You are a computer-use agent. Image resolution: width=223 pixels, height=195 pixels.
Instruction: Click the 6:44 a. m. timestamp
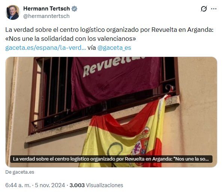18,185
